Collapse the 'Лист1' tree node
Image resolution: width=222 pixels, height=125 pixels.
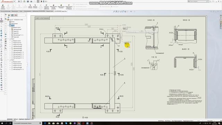tap(8, 25)
